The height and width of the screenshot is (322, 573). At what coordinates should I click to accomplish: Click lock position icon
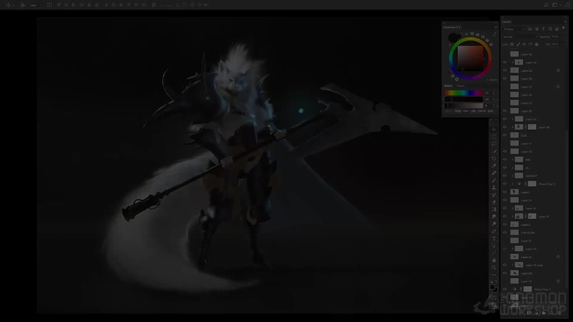click(524, 44)
